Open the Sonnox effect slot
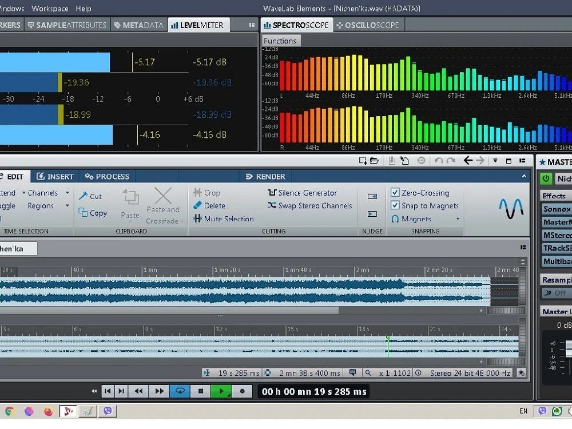Image resolution: width=572 pixels, height=429 pixels. [x=556, y=209]
